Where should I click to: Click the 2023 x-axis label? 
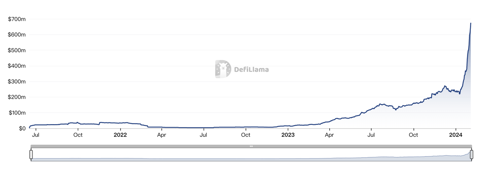[288, 135]
